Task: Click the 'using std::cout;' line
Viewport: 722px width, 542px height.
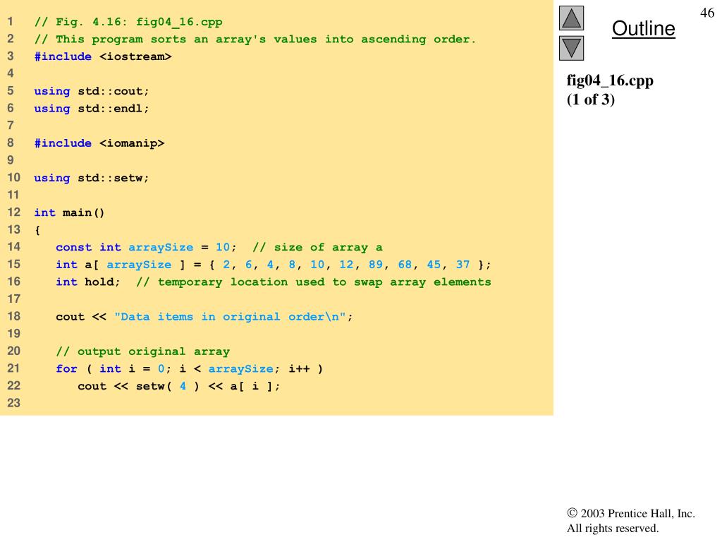Action: tap(92, 91)
